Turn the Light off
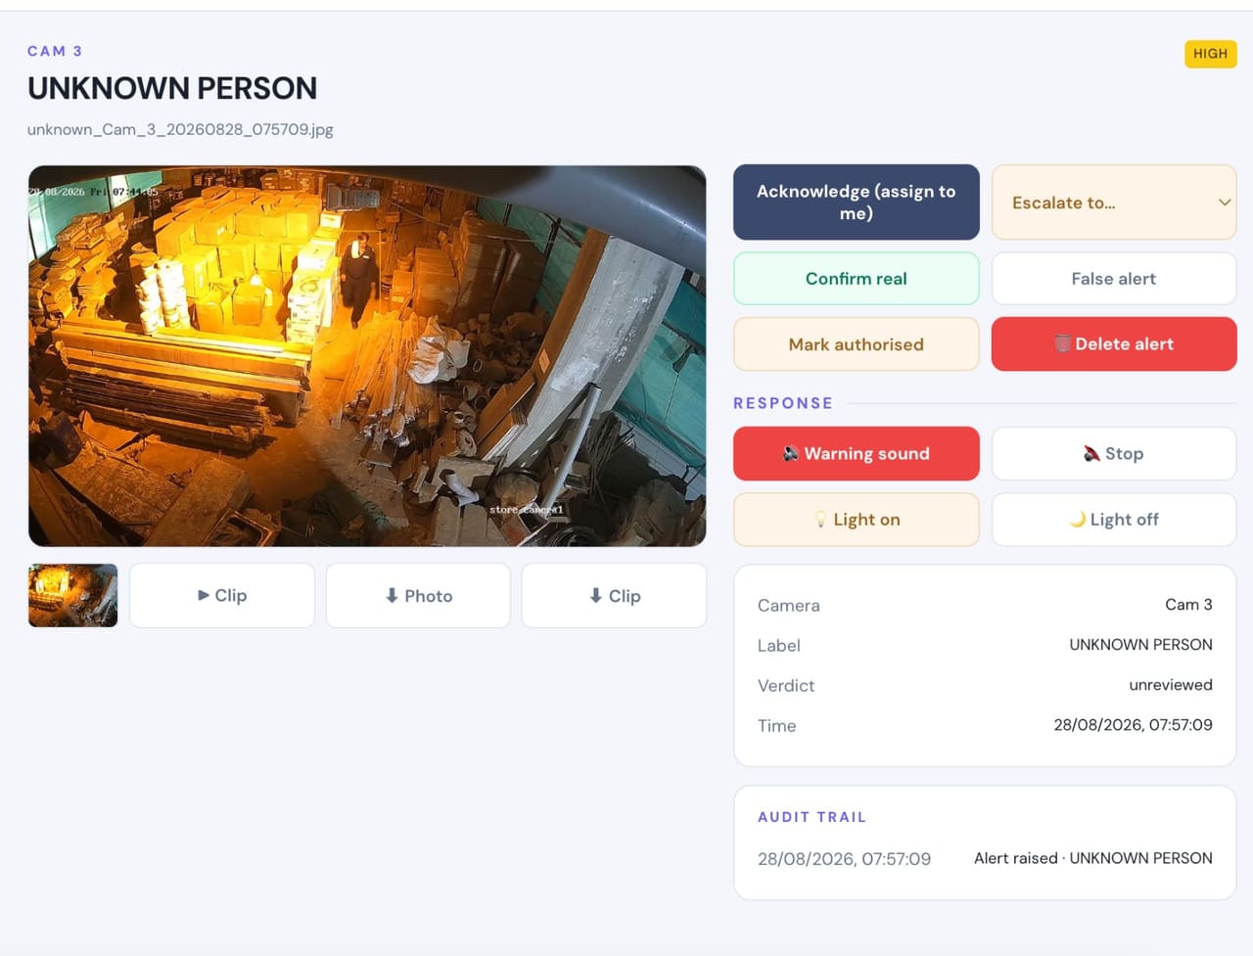The image size is (1253, 956). (1114, 520)
